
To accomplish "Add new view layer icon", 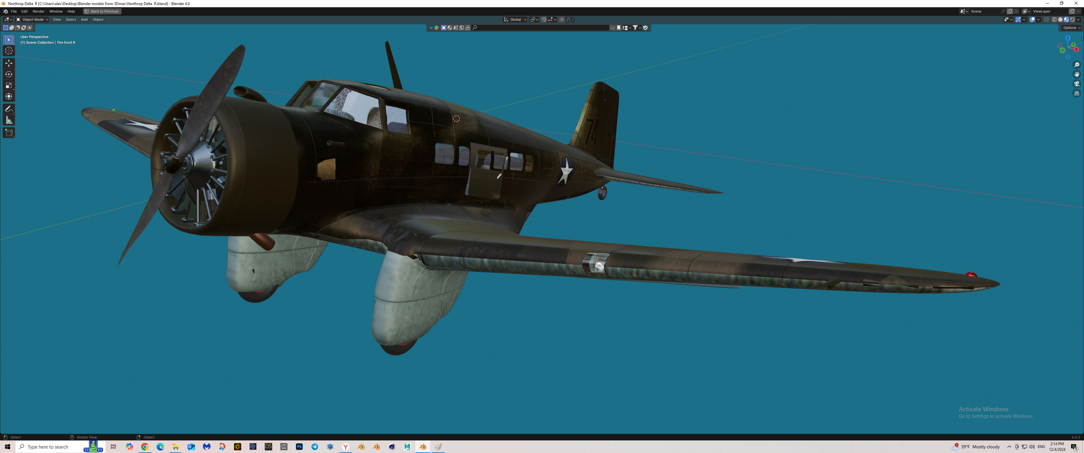I will coord(1072,11).
